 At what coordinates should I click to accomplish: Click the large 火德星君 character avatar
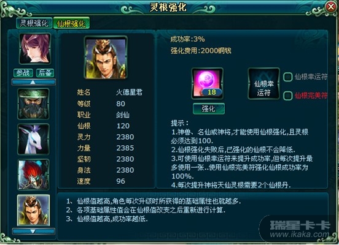106,58
